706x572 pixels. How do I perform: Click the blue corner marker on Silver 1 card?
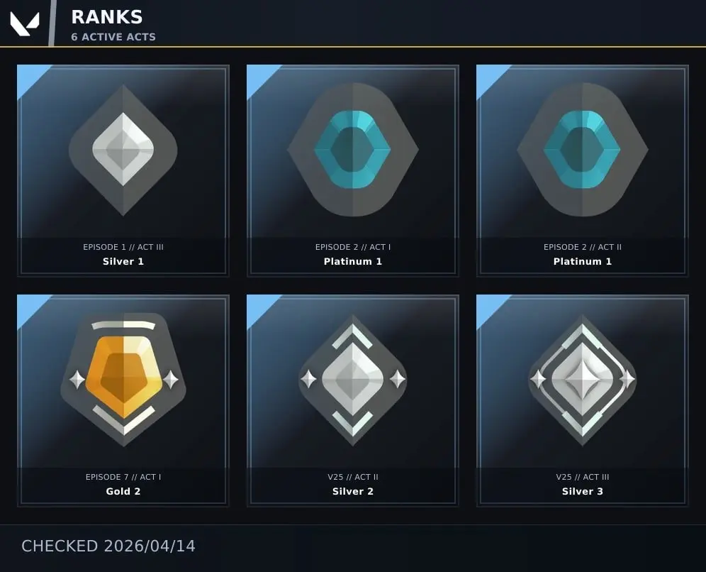click(29, 77)
